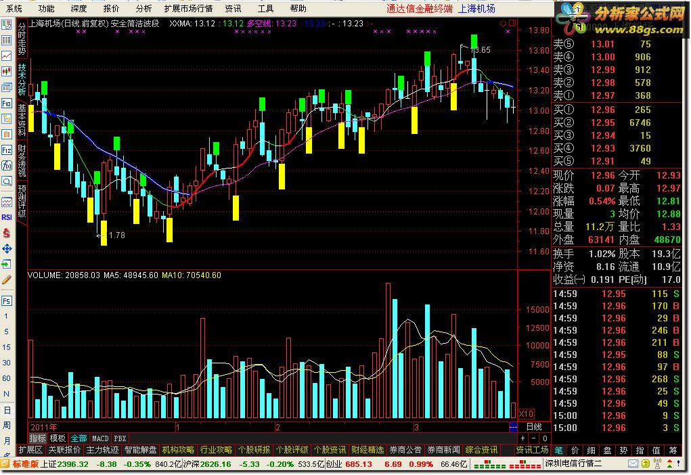Open the 资讯工场 button
The image size is (691, 475).
(x=532, y=450)
